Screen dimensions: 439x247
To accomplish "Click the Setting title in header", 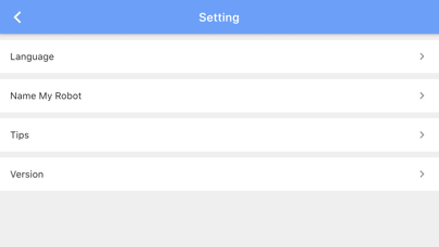I will coord(219,18).
